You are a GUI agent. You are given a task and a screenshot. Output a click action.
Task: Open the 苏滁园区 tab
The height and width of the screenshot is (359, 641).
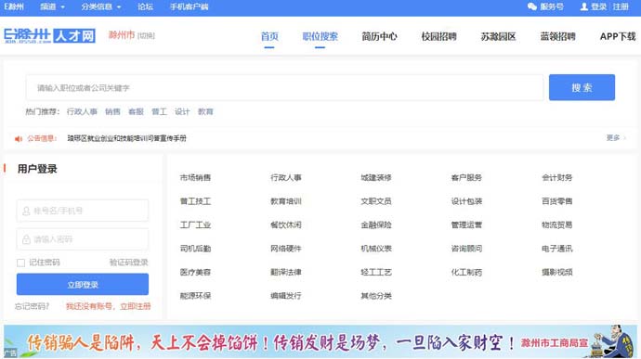point(498,36)
